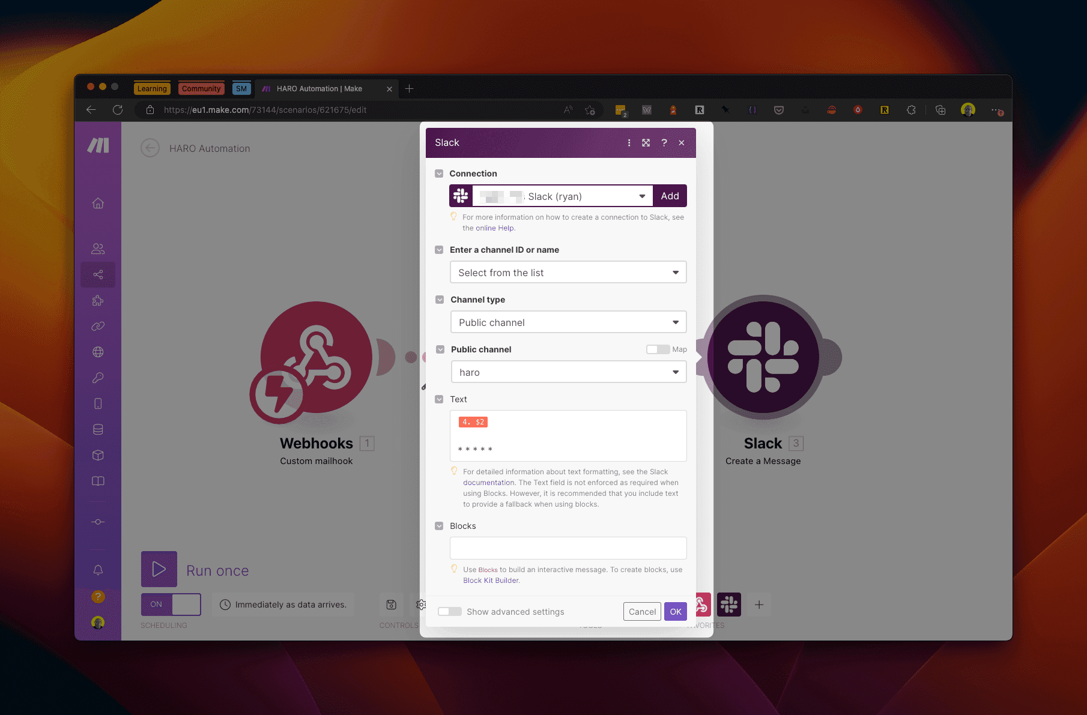Open the Select from the list dropdown
Image resolution: width=1087 pixels, height=715 pixels.
tap(568, 273)
